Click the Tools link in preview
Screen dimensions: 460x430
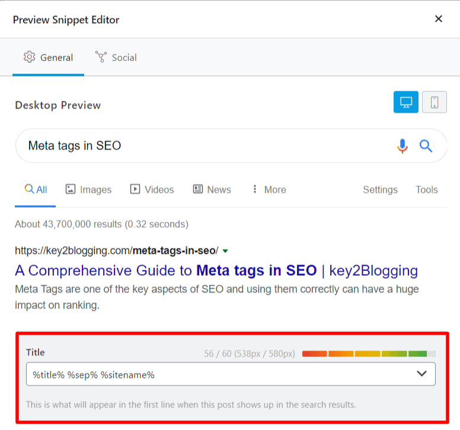(x=427, y=190)
